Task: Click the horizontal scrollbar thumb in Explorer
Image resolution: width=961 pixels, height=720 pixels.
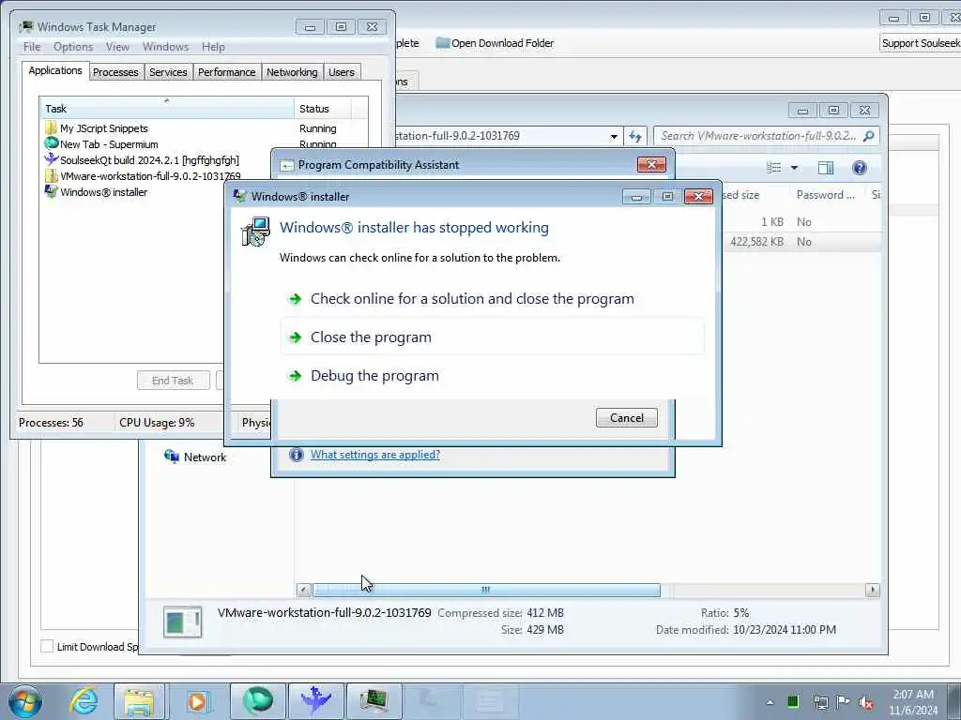Action: click(x=486, y=590)
